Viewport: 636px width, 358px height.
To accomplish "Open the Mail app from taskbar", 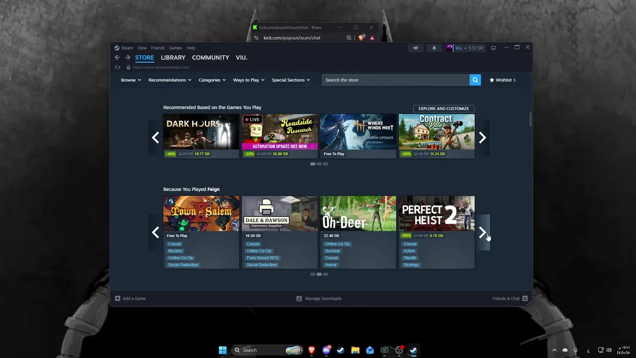I will tap(370, 350).
